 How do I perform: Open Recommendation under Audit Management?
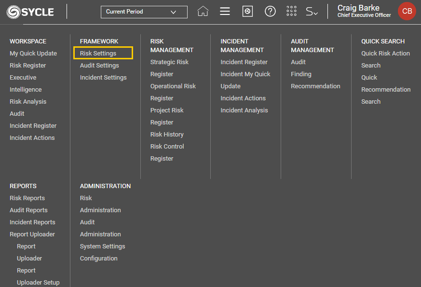tap(315, 86)
